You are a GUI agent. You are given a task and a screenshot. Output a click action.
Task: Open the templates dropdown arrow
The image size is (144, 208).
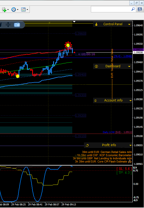coord(27,9)
